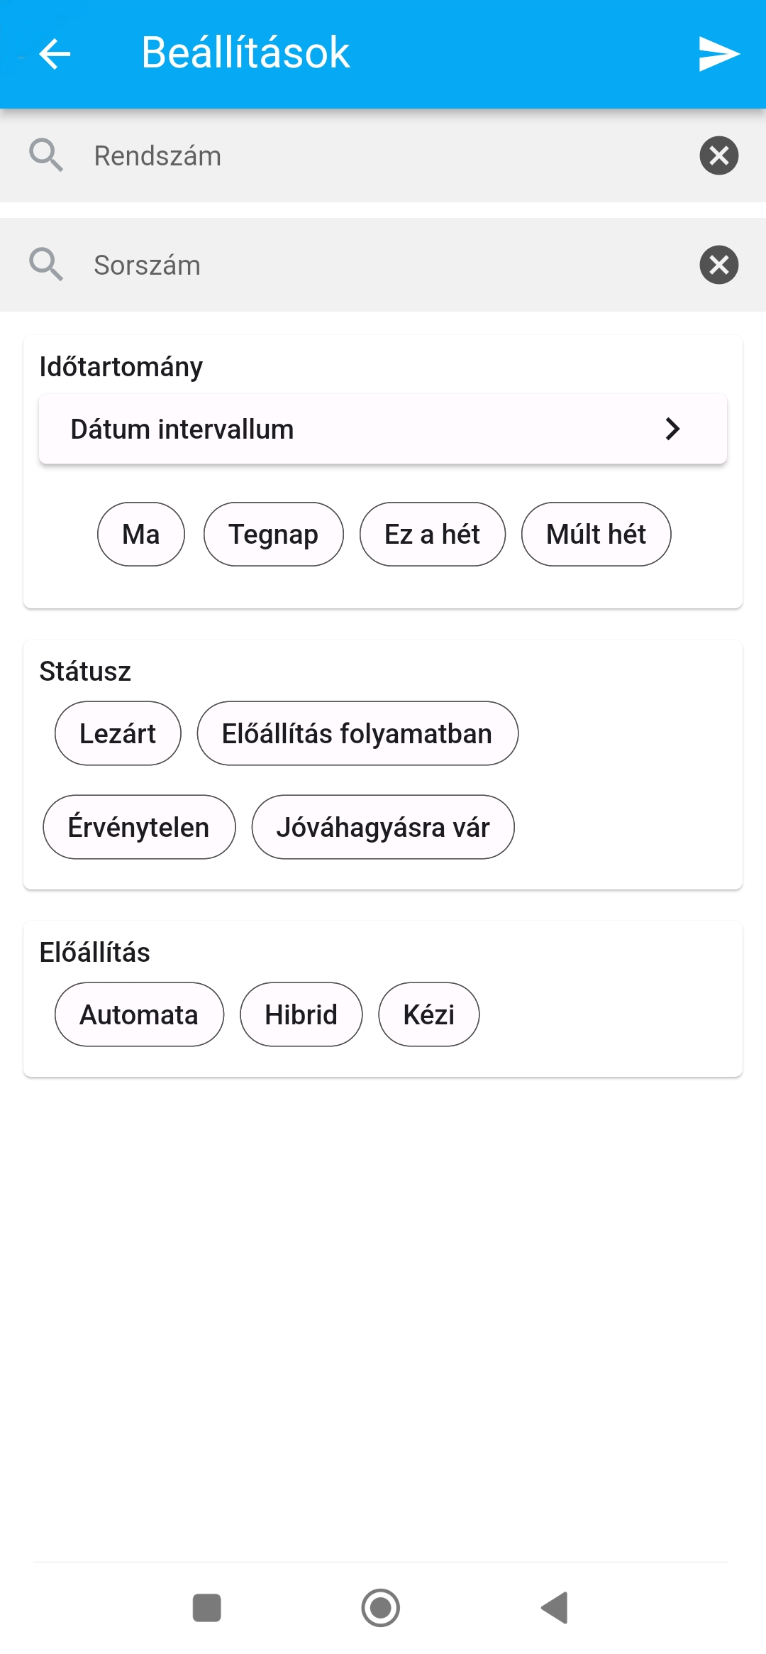Pick the Hibrid production type
This screenshot has height=1654, width=766.
coord(301,1014)
